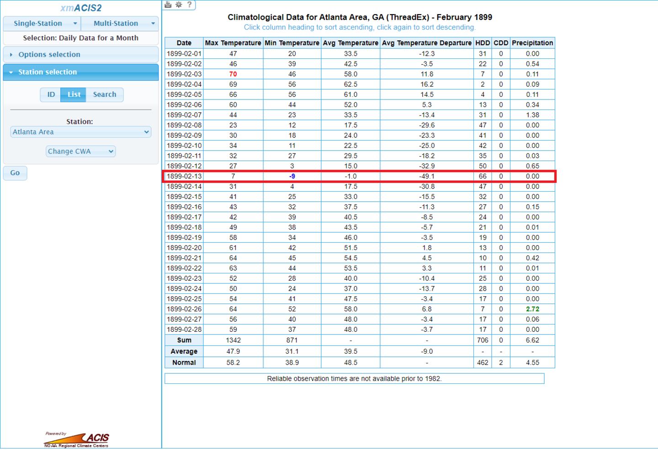
Task: Click the print icon above the table
Action: tap(168, 5)
